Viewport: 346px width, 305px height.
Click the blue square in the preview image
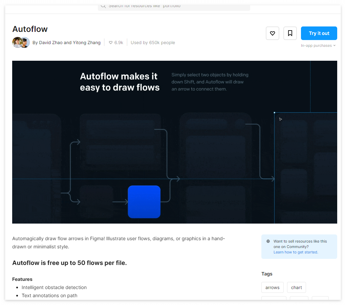click(144, 202)
